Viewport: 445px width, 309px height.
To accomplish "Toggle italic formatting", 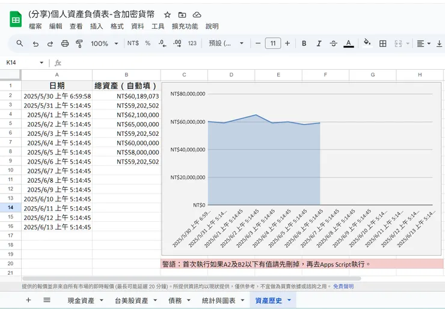I will pyautogui.click(x=319, y=43).
